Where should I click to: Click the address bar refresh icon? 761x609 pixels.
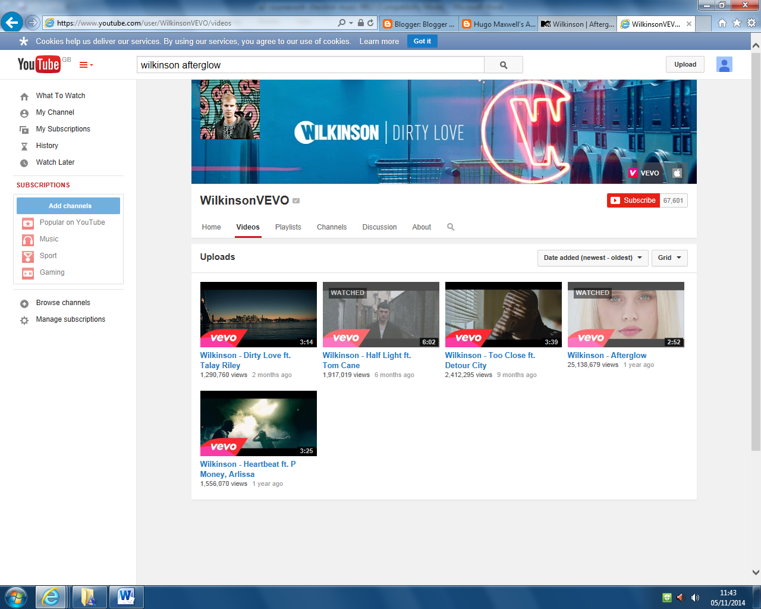(x=370, y=23)
